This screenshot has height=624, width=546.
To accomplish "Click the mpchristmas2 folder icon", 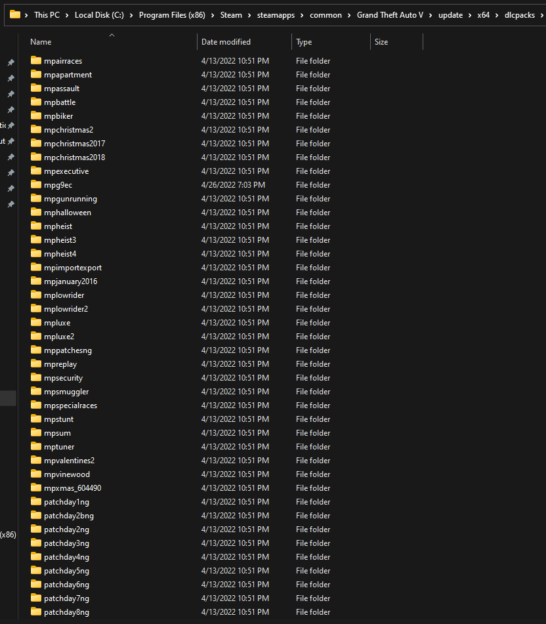I will pyautogui.click(x=36, y=129).
